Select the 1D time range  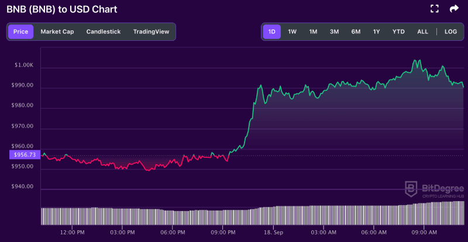[272, 32]
